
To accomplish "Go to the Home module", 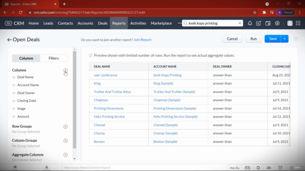I will tap(34, 23).
